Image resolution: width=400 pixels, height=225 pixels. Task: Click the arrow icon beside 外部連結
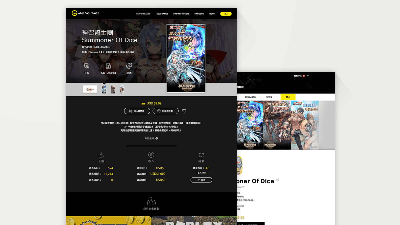(157, 138)
